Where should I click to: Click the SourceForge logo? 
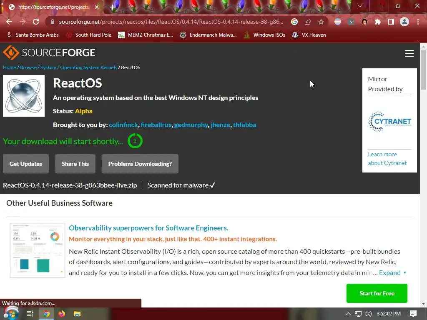coord(49,52)
